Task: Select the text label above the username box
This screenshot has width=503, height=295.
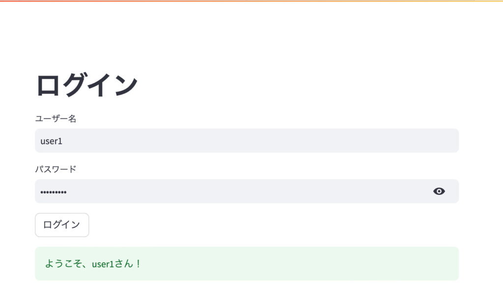Action: 56,118
